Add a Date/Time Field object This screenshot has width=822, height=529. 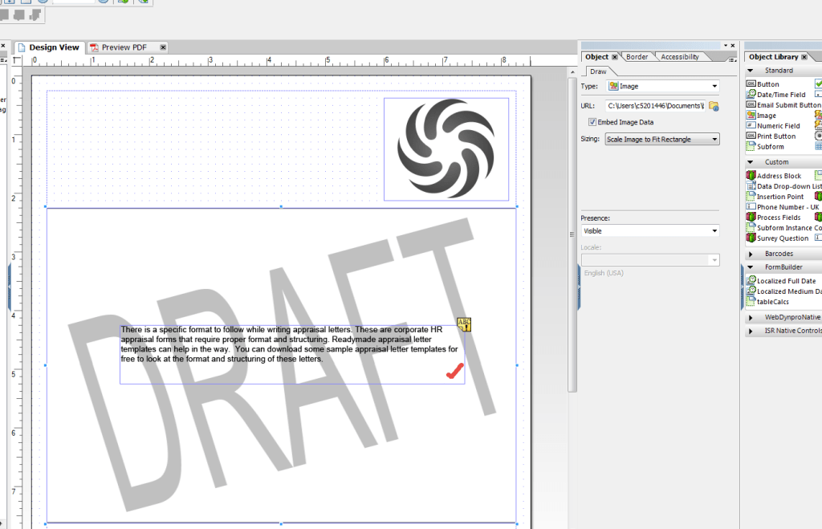click(777, 94)
